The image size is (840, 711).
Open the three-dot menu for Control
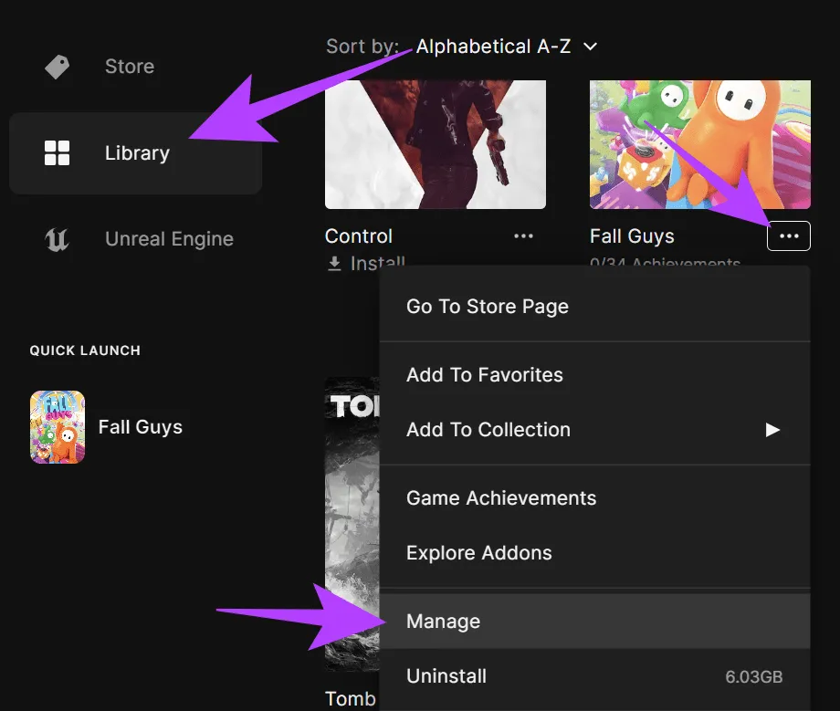(x=523, y=236)
